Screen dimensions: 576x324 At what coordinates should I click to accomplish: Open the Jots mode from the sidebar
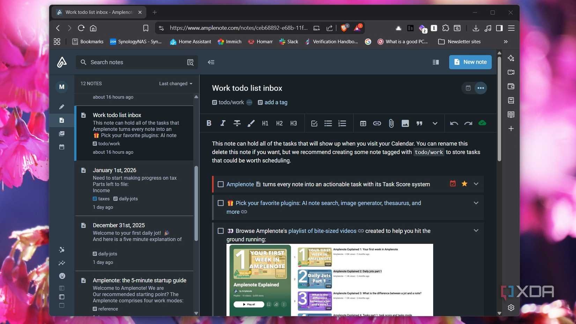62,107
